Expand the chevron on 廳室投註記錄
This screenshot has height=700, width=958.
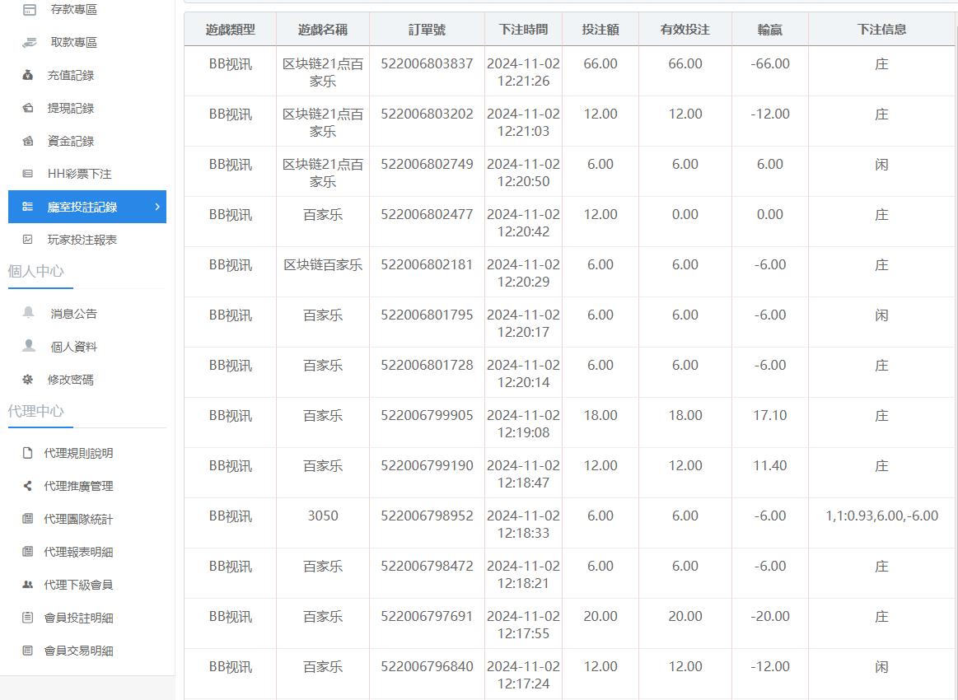tap(157, 207)
